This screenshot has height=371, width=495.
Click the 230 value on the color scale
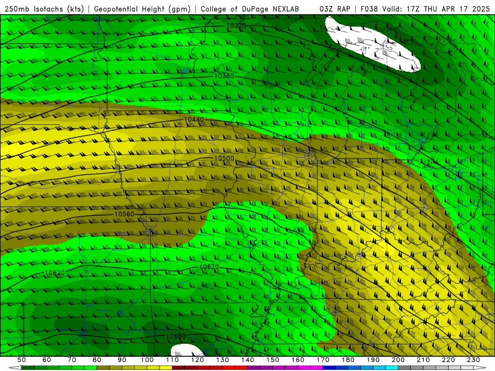pos(473,360)
